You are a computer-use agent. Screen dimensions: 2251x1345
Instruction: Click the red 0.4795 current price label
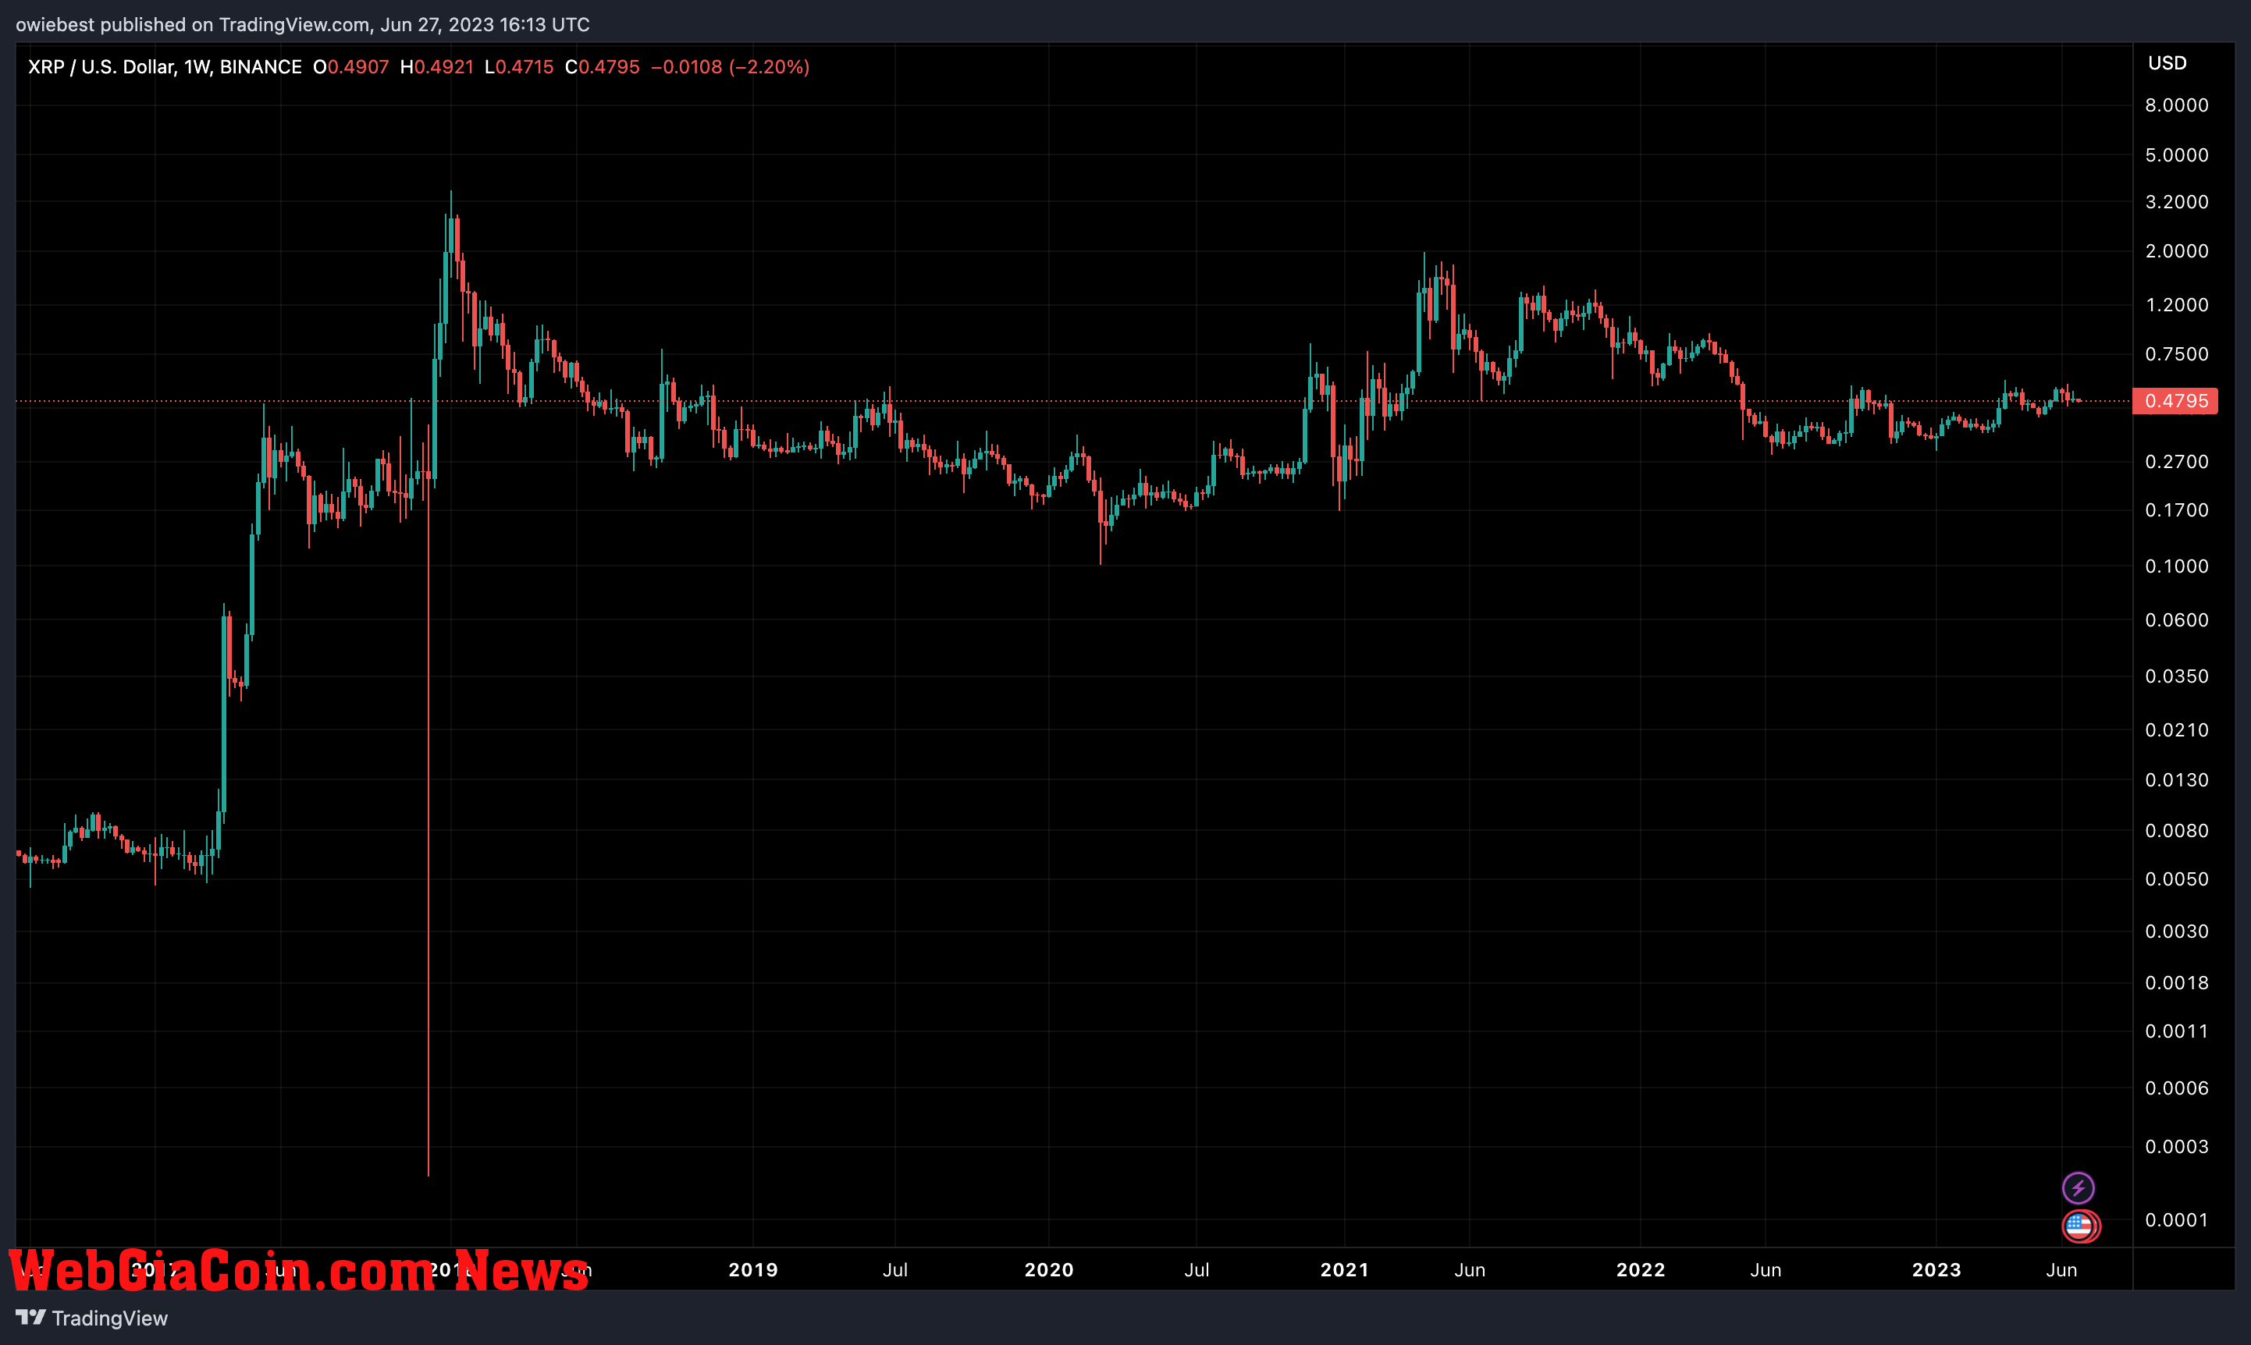tap(2175, 400)
